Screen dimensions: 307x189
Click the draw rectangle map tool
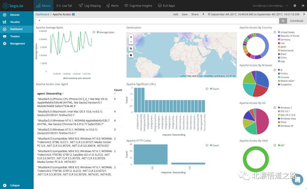point(131,55)
